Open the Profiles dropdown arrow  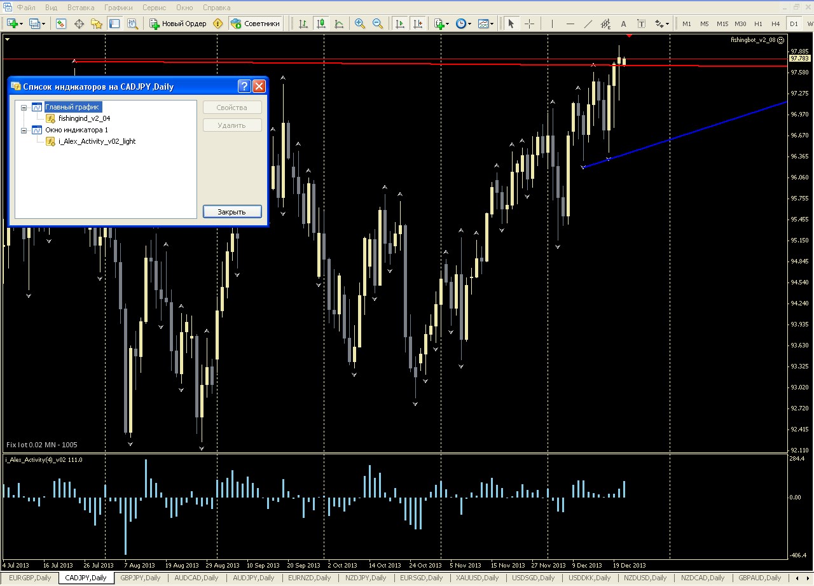pos(43,24)
